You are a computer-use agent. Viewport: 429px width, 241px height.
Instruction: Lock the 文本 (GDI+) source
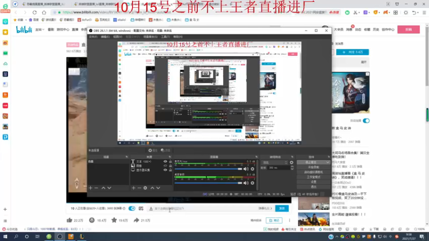[x=171, y=162]
